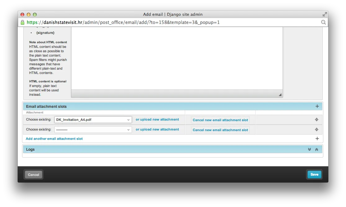Click the HTTPS lock icon in address bar

(x=22, y=22)
